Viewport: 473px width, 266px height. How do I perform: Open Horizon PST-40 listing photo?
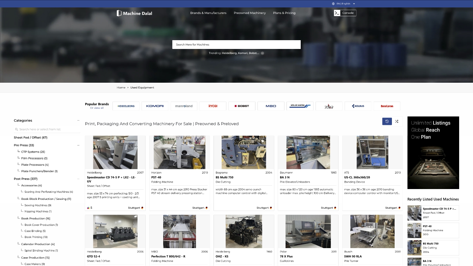click(x=179, y=152)
